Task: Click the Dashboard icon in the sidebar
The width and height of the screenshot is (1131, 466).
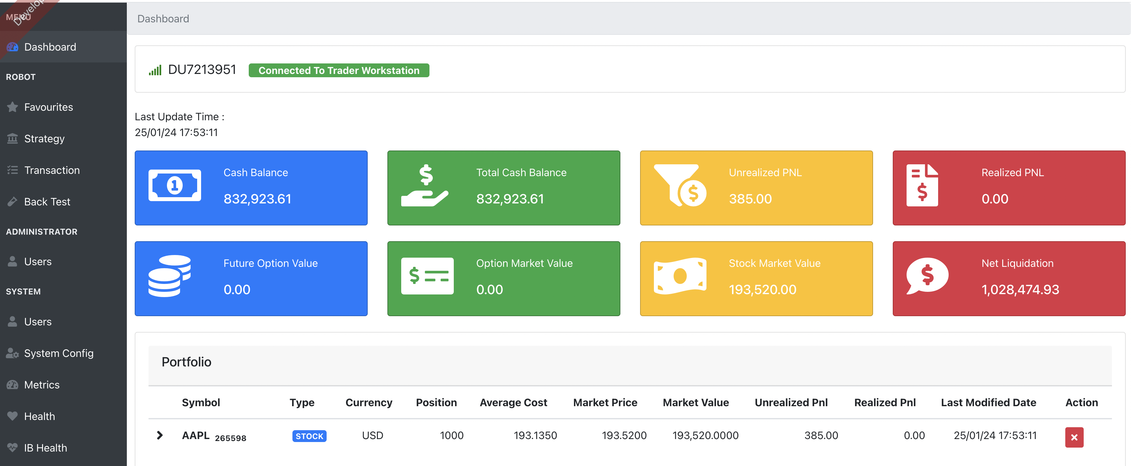Action: click(x=12, y=47)
